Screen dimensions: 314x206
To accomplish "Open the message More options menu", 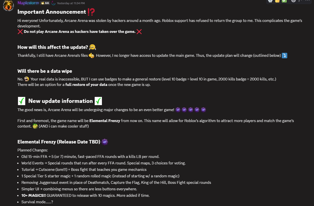I will pos(308,1).
